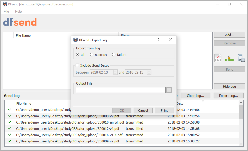Click the dfsend logo

(20, 22)
